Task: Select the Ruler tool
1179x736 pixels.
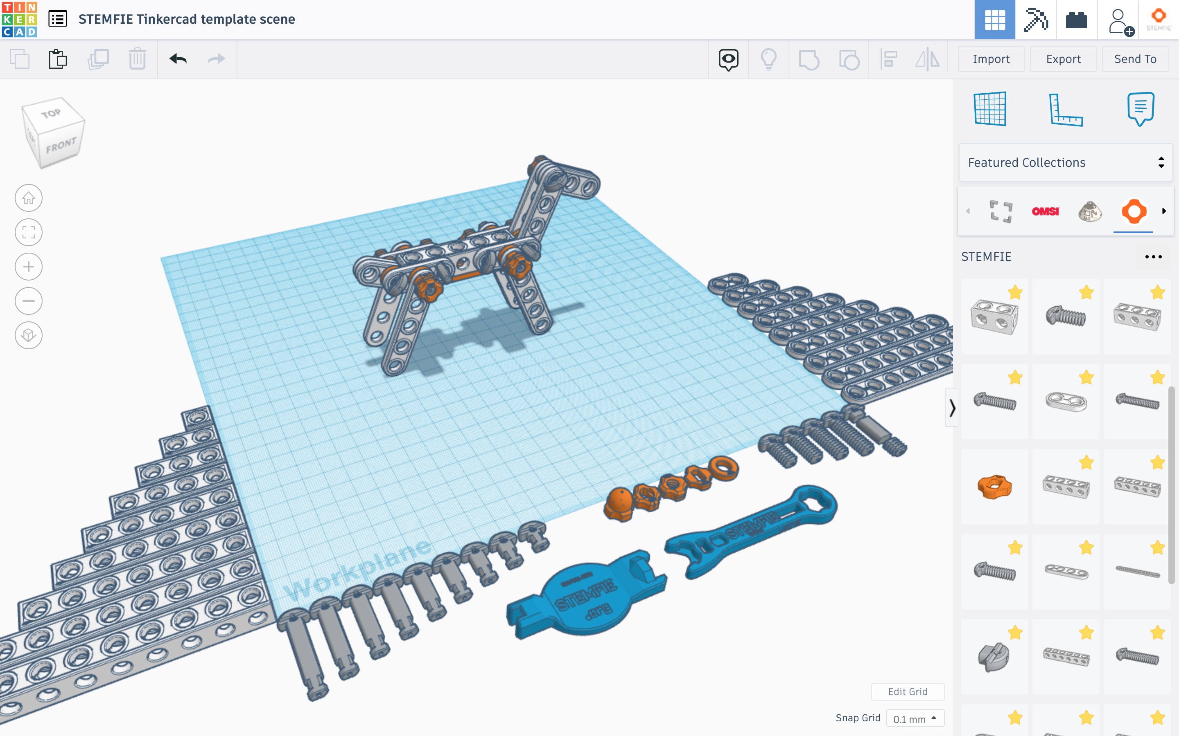Action: 1066,109
